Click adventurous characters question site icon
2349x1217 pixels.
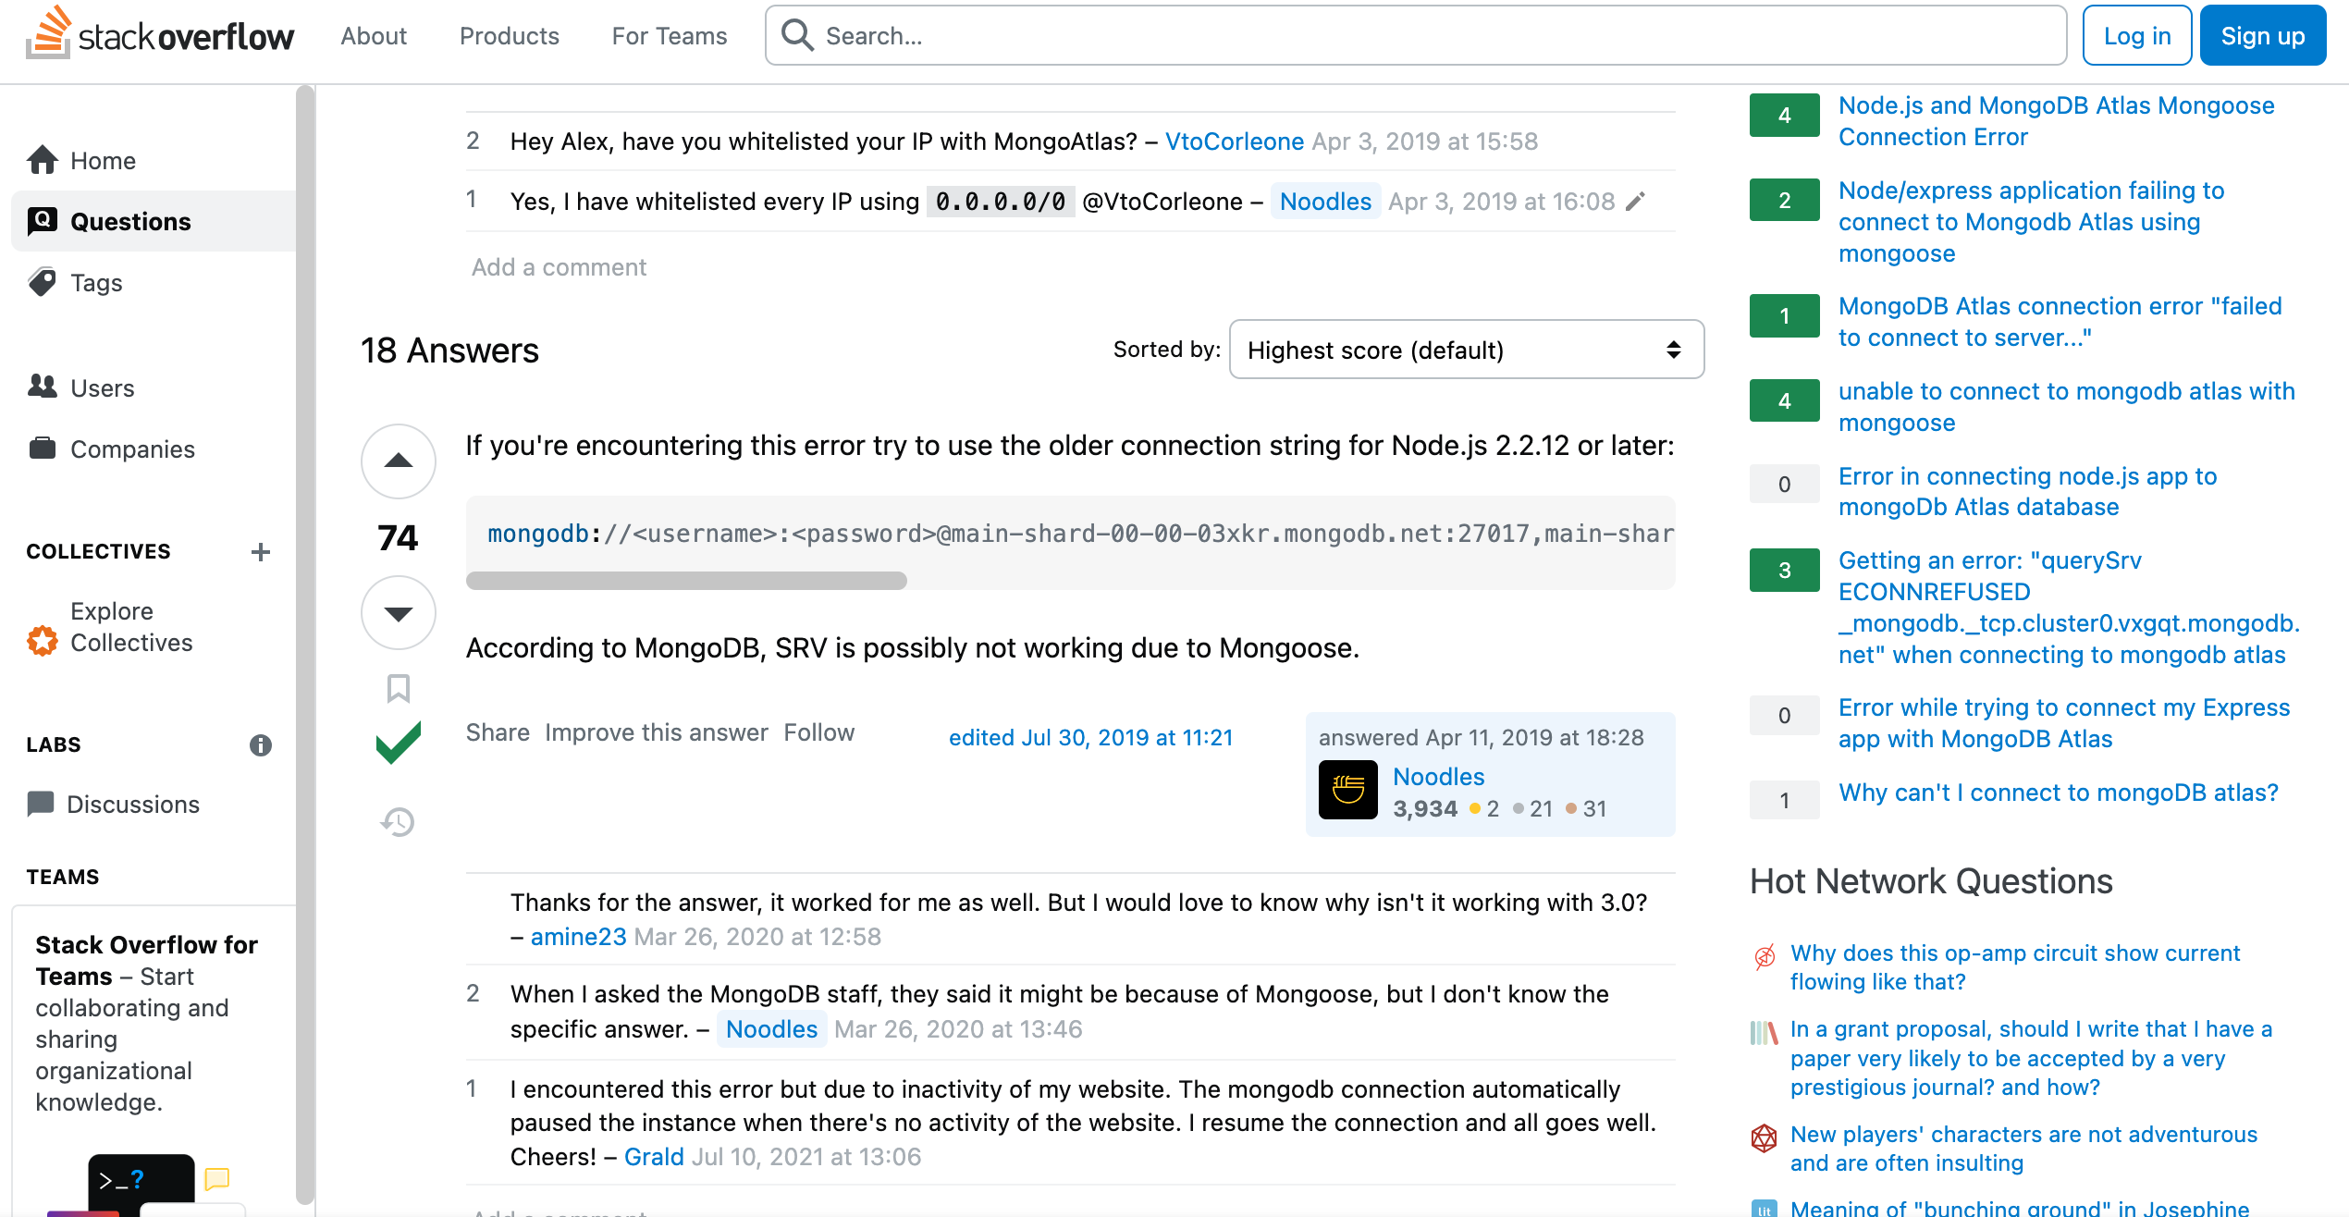click(1765, 1137)
